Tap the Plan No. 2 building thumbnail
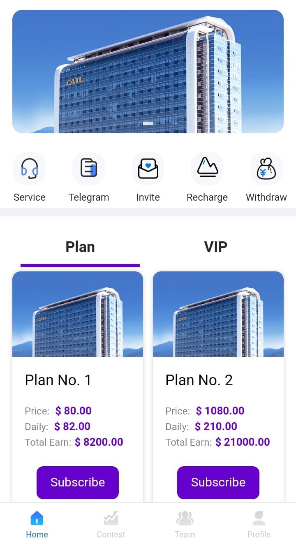 [218, 314]
